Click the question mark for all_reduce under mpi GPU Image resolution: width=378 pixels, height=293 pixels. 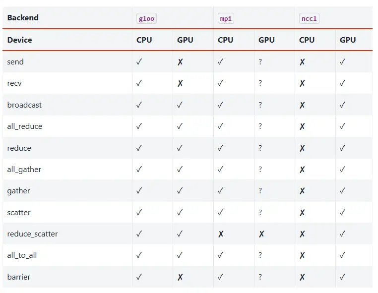[260, 126]
